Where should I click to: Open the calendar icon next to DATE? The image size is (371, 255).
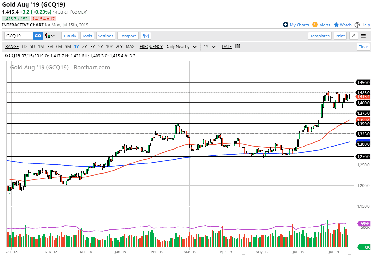pos(237,47)
